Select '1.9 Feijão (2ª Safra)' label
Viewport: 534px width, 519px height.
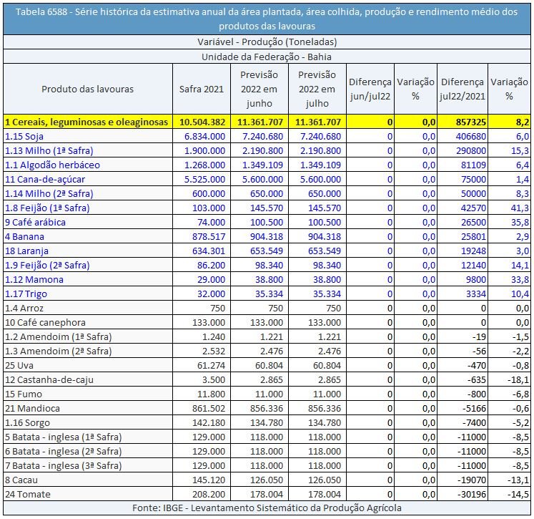click(47, 266)
